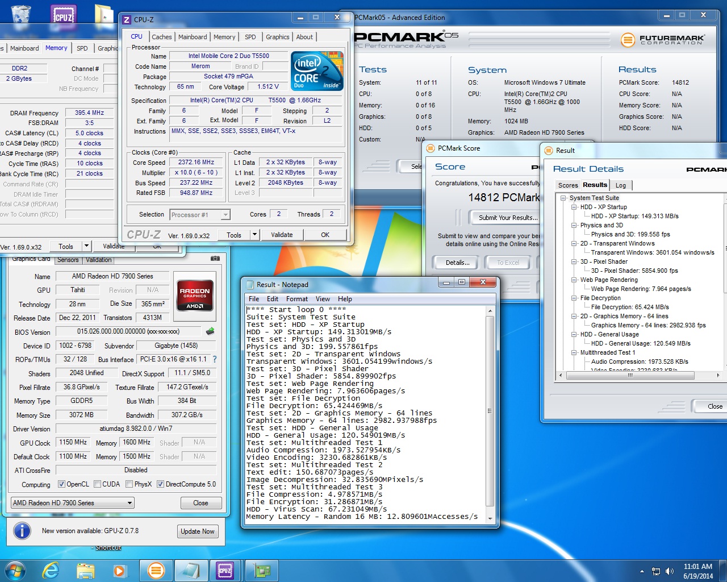Toggle the OpenCL checkbox
Screen dimensions: 727x582
pos(61,484)
